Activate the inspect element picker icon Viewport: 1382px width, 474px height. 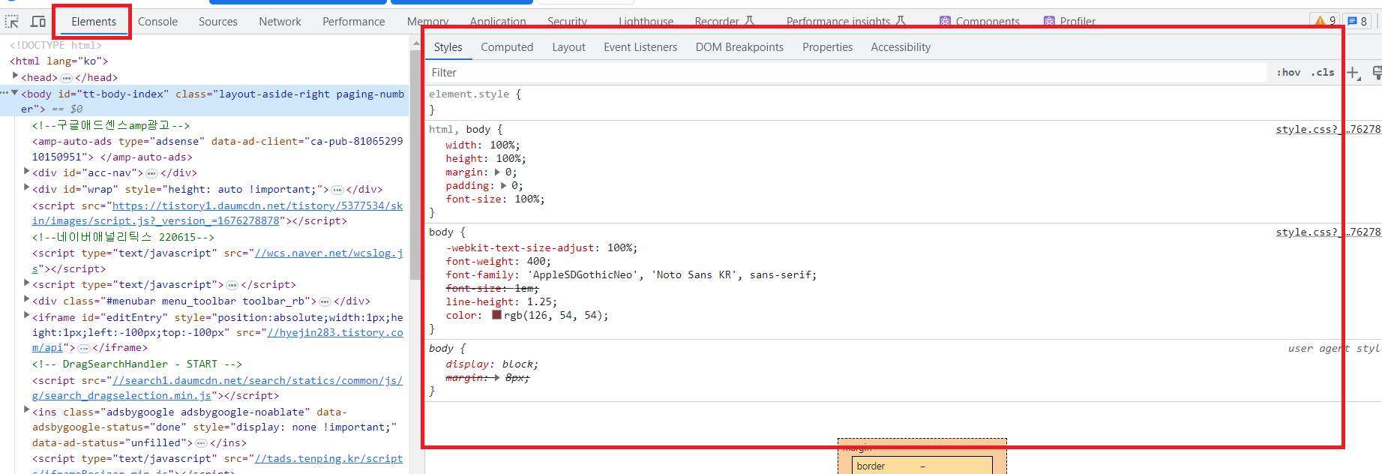click(x=12, y=22)
